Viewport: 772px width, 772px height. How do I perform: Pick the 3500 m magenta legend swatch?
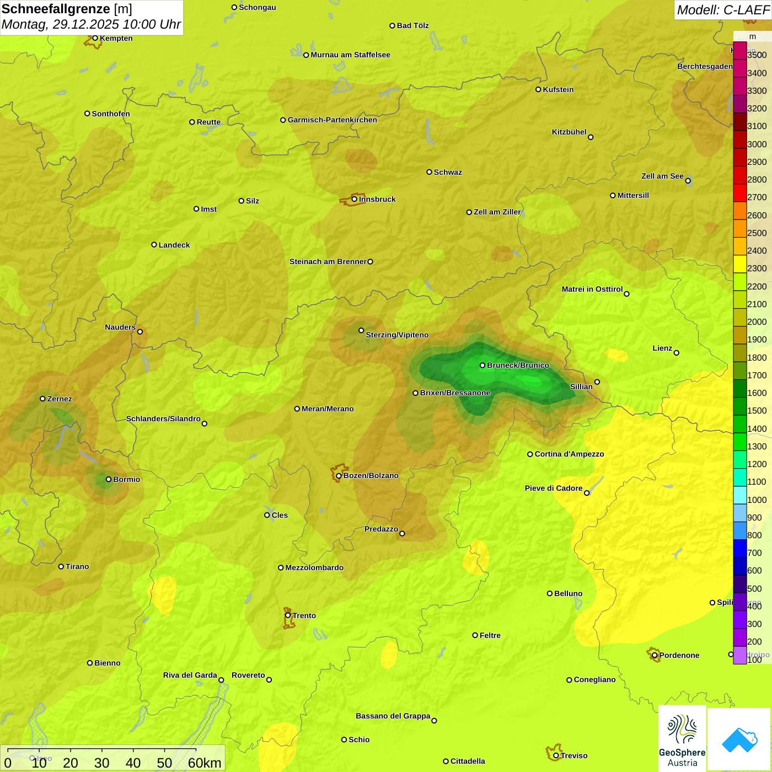(740, 51)
